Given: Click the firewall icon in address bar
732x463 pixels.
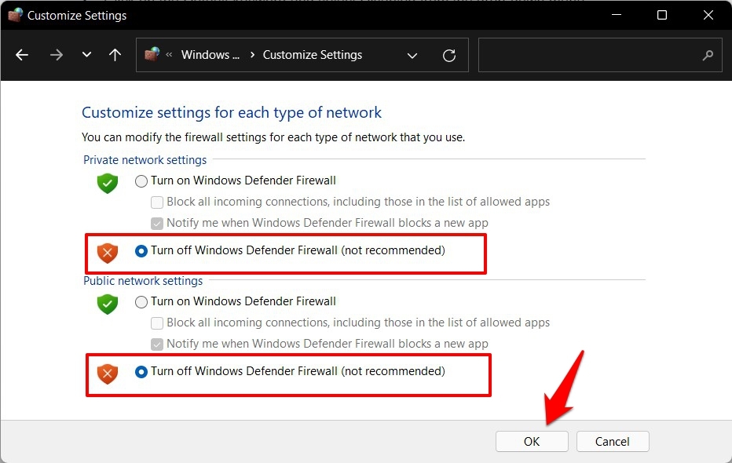Looking at the screenshot, I should coord(152,55).
